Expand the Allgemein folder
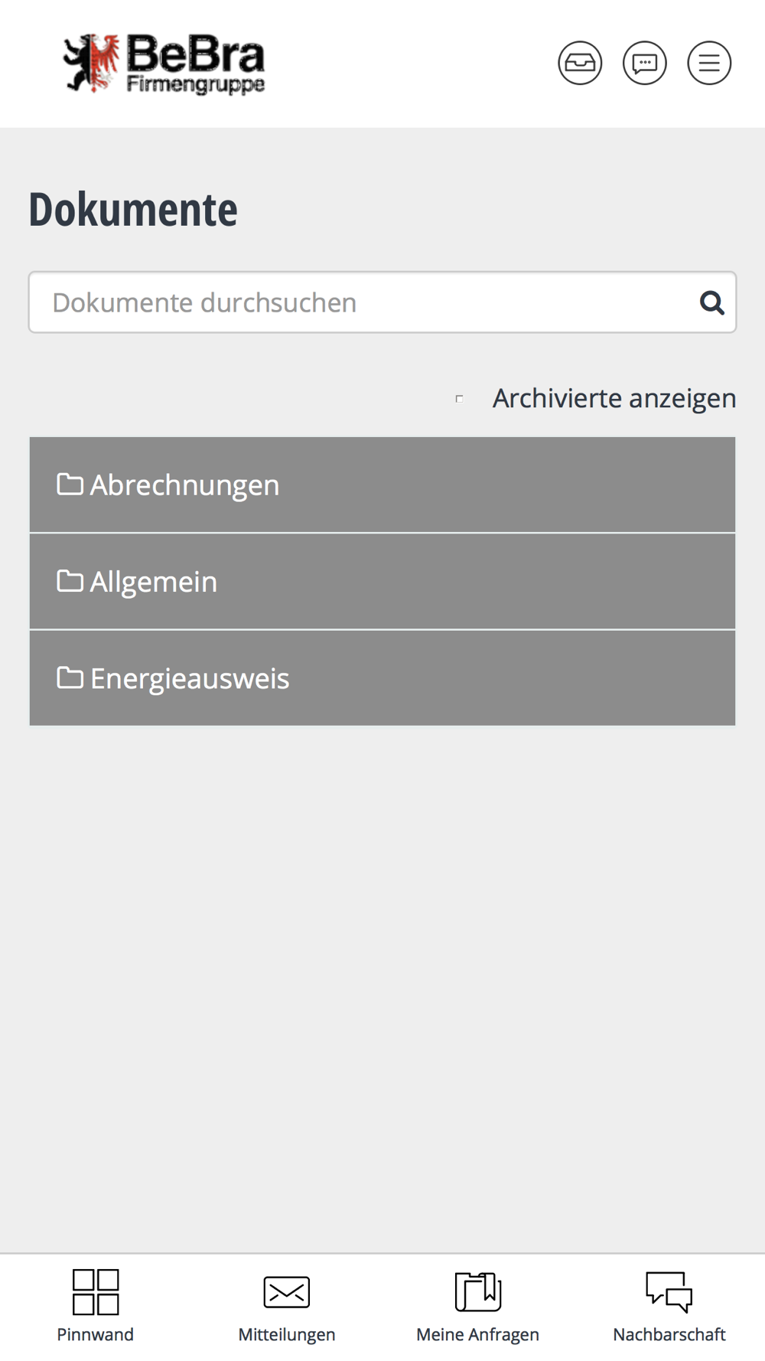 [x=382, y=582]
